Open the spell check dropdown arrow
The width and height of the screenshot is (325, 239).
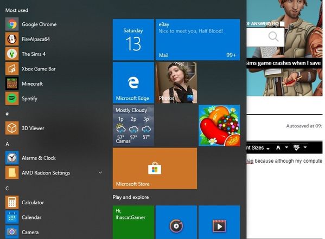[305, 147]
